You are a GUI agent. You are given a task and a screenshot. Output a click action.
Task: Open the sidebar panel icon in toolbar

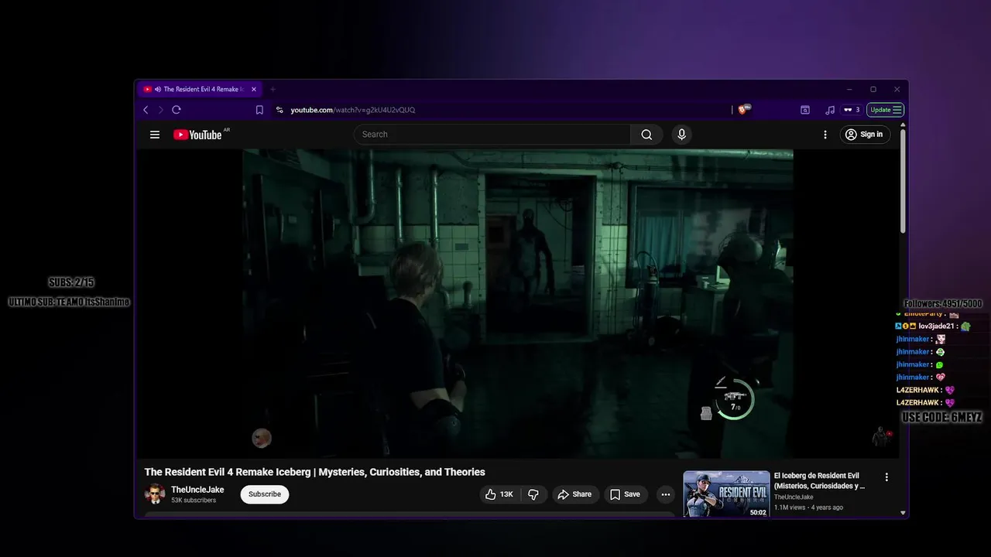[805, 110]
